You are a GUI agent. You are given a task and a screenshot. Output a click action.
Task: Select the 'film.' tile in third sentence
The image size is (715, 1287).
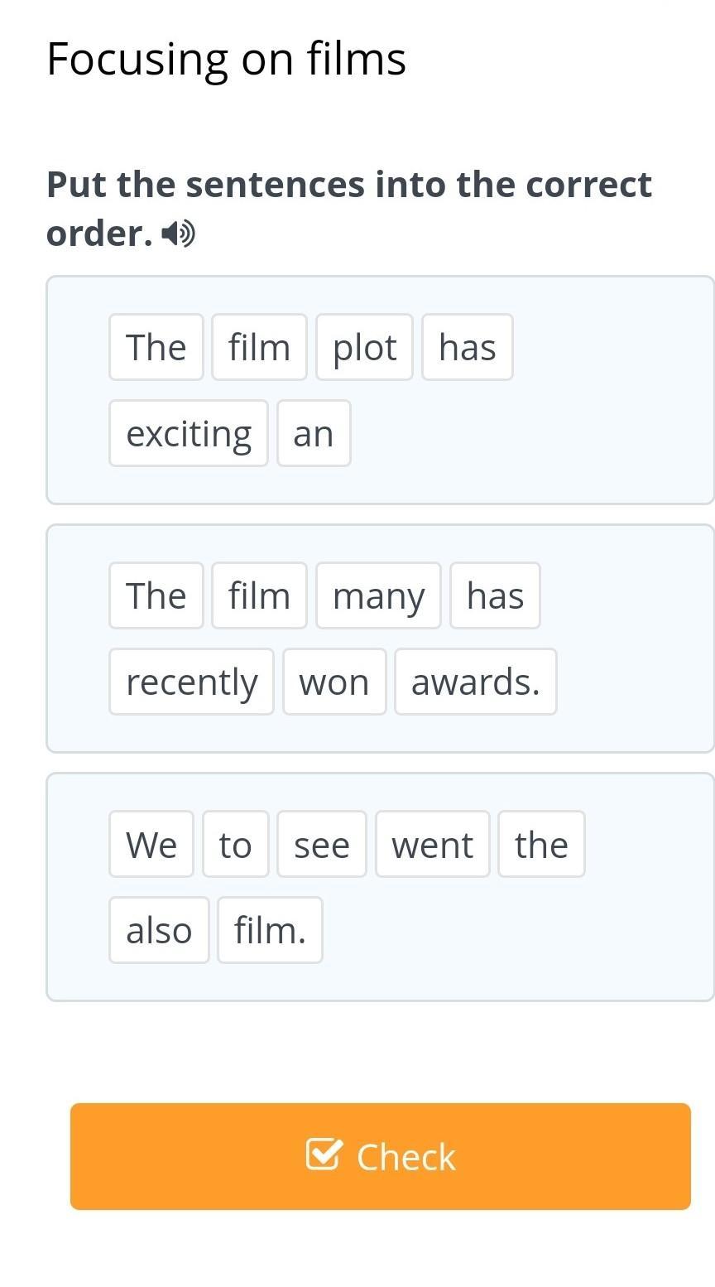point(270,930)
